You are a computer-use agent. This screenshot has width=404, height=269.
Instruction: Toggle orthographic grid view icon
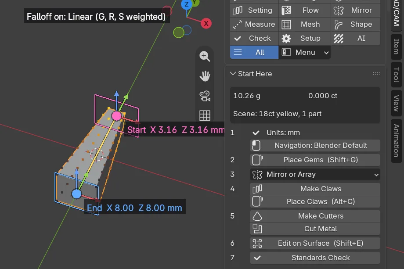[x=205, y=115]
